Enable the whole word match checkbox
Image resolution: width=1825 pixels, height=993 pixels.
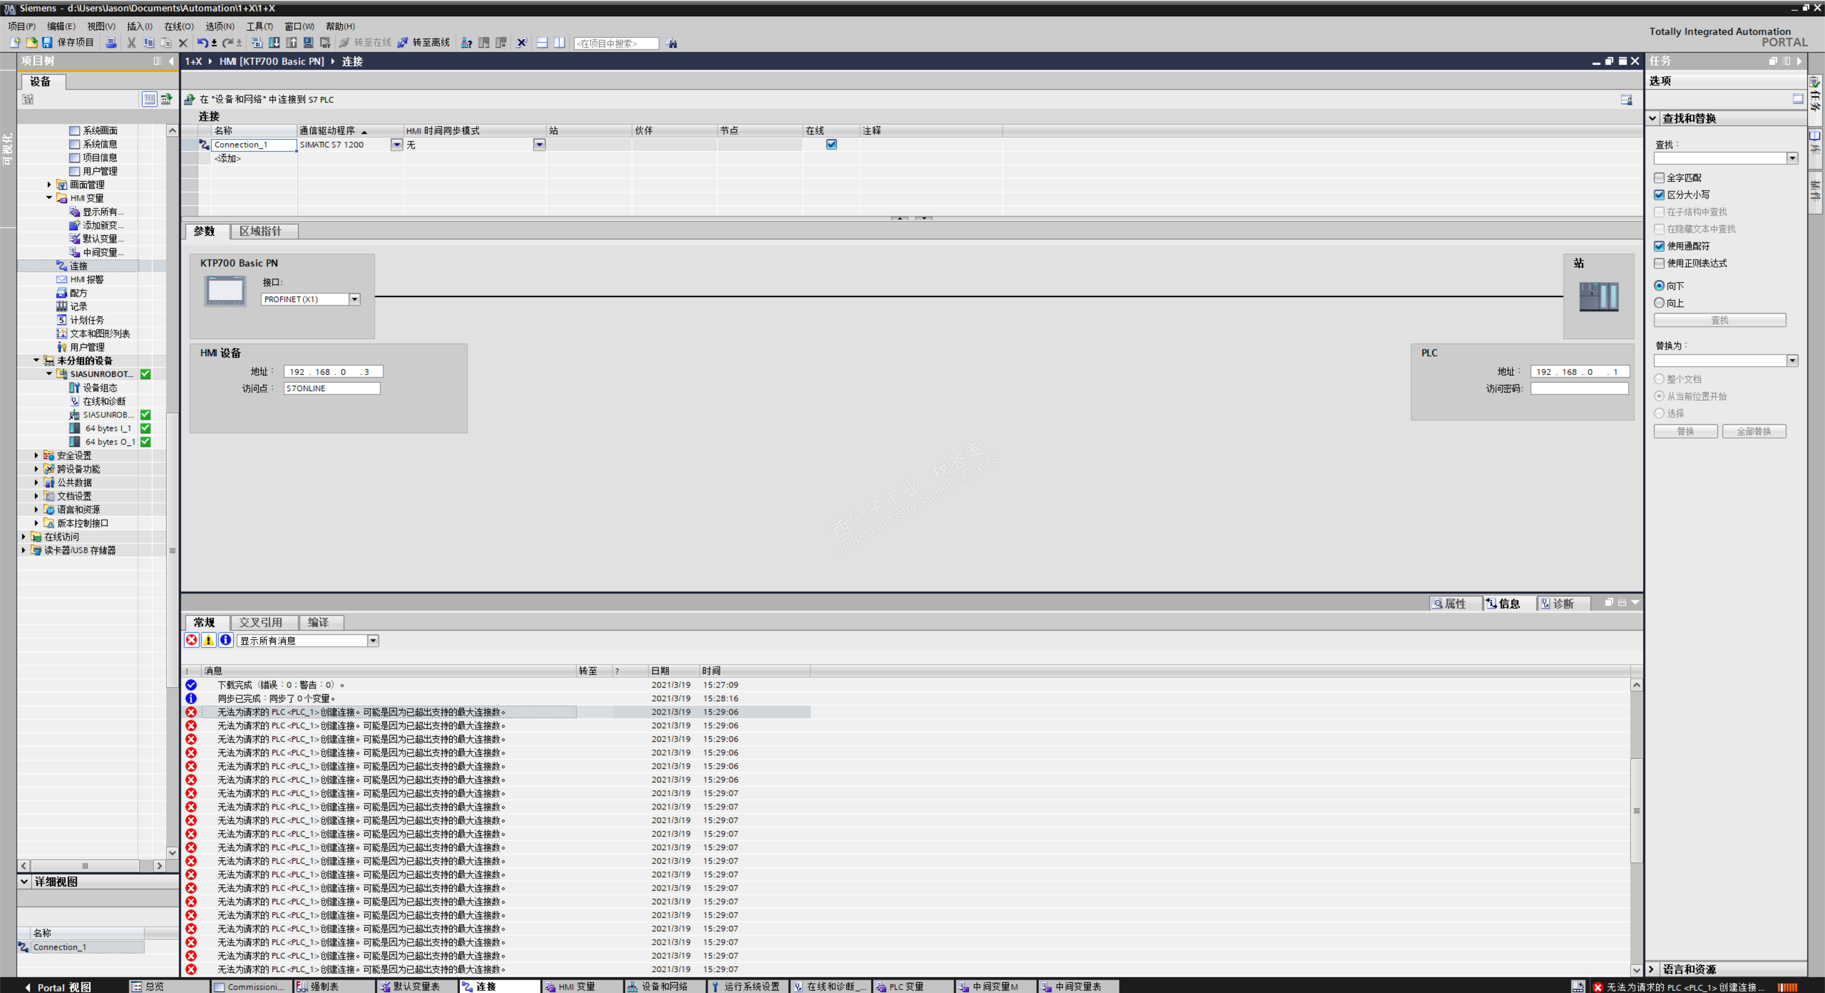coord(1659,178)
